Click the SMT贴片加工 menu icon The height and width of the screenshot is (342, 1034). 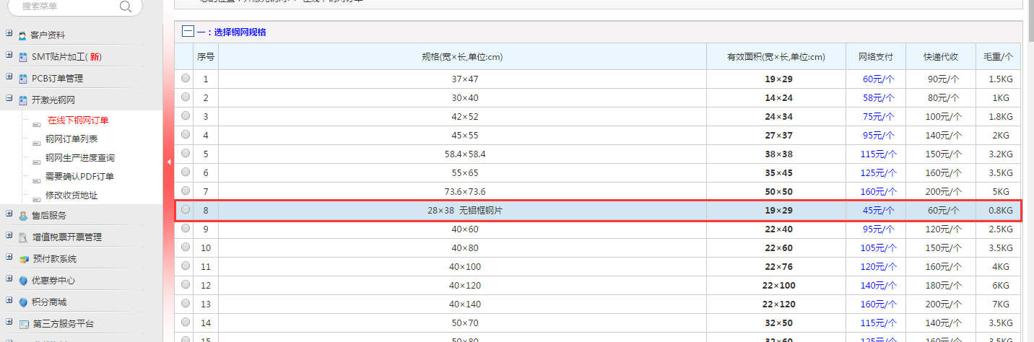(x=23, y=57)
